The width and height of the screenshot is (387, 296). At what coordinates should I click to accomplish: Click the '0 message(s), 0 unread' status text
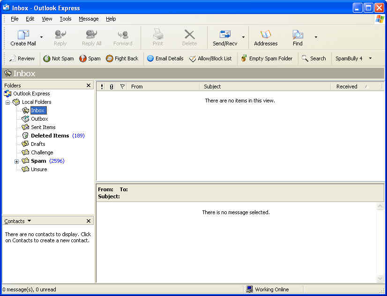click(29, 289)
